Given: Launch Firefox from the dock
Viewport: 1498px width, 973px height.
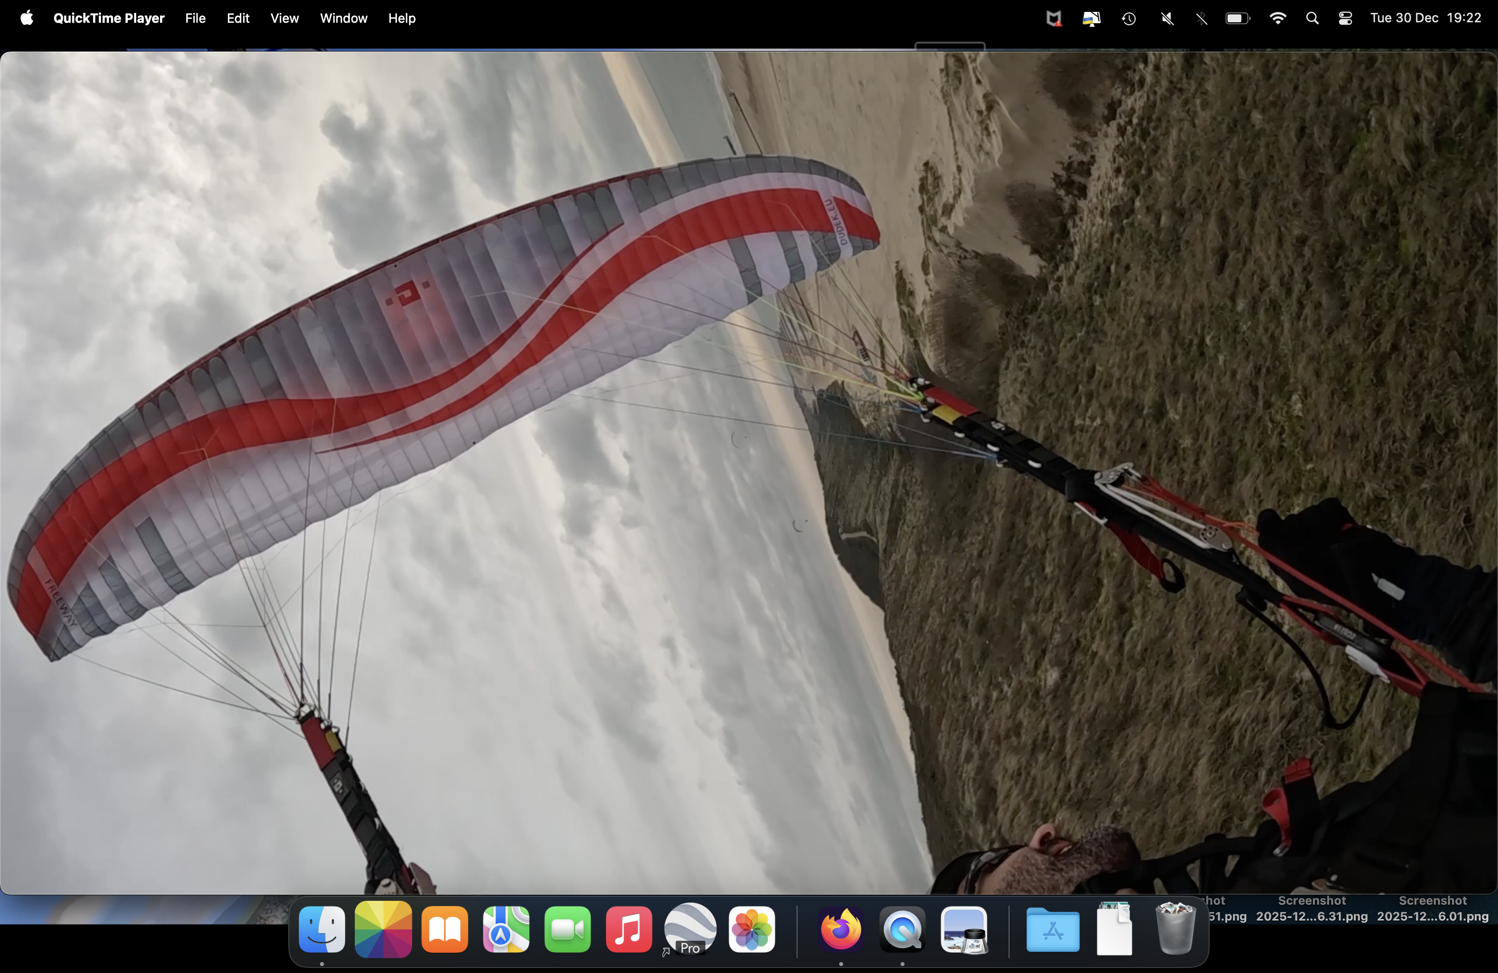Looking at the screenshot, I should (x=841, y=929).
